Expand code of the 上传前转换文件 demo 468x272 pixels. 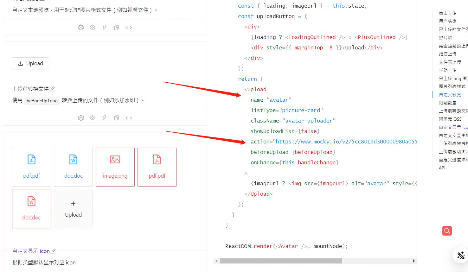click(x=129, y=118)
